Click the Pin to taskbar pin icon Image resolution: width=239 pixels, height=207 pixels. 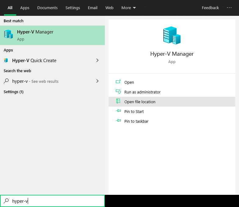click(x=118, y=121)
